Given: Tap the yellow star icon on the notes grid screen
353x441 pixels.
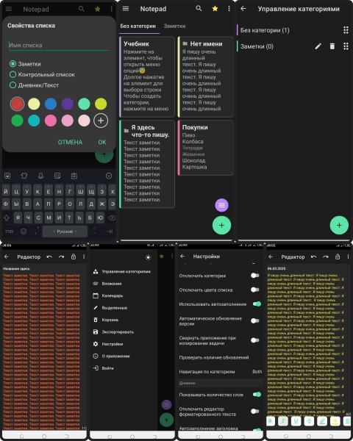Looking at the screenshot, I should [215, 9].
